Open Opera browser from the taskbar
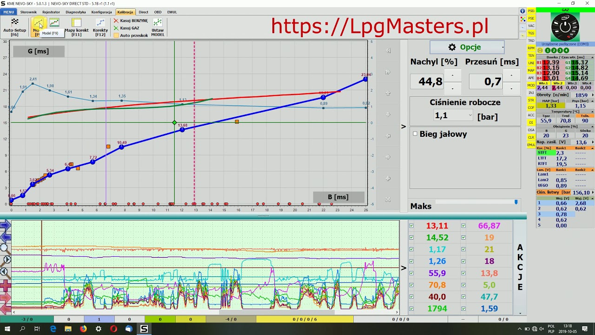This screenshot has width=595, height=335. (x=113, y=329)
